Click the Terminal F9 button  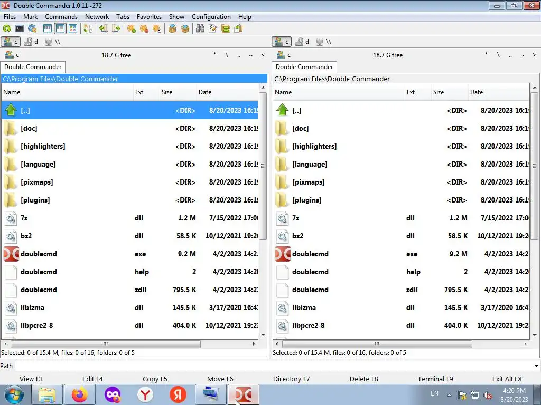pyautogui.click(x=435, y=379)
